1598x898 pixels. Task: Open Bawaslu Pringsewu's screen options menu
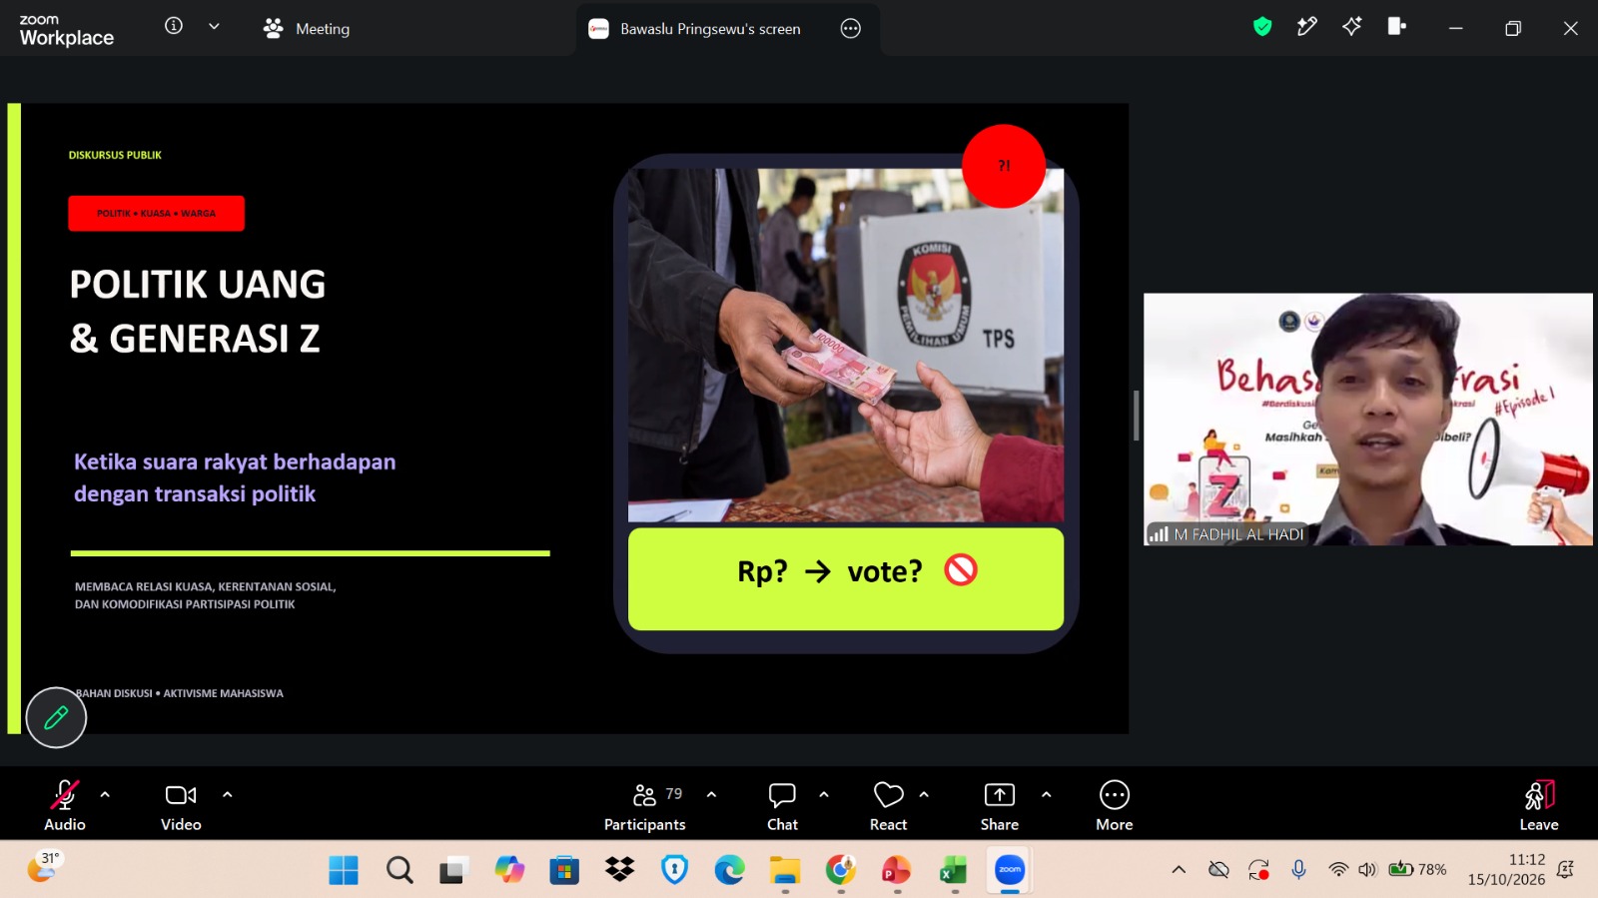click(x=851, y=29)
